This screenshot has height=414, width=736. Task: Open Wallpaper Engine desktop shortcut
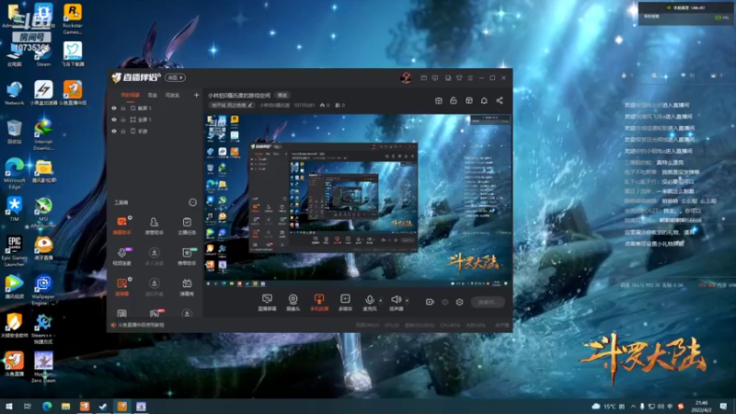(43, 291)
